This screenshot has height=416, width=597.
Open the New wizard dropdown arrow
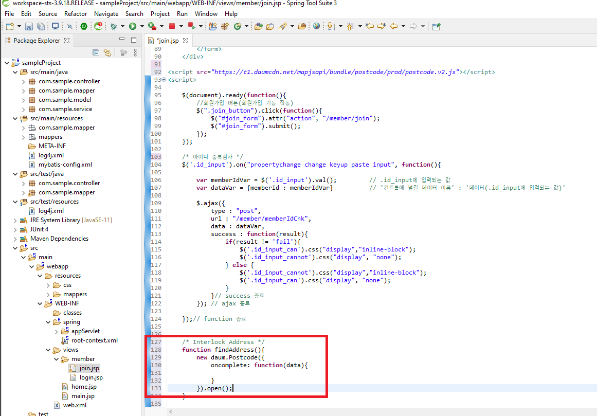pyautogui.click(x=19, y=26)
